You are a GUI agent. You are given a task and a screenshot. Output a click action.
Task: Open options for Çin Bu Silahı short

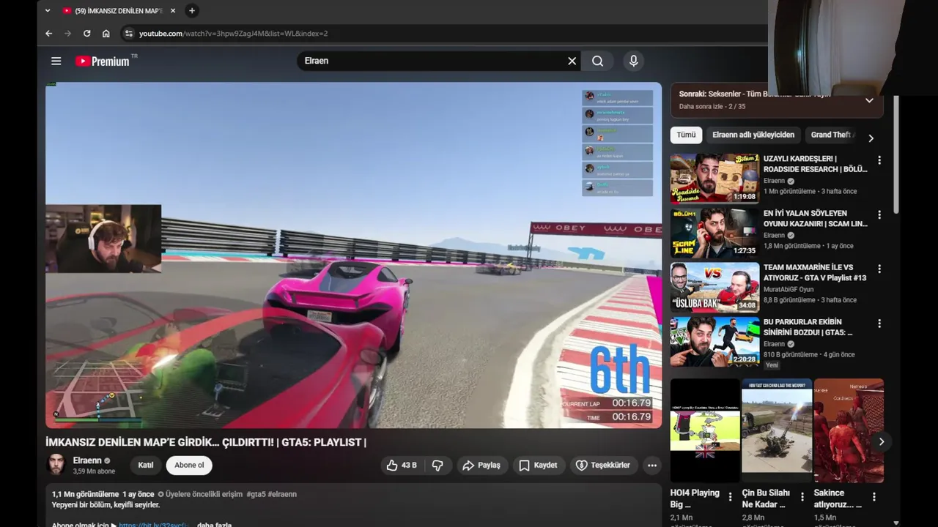(802, 497)
